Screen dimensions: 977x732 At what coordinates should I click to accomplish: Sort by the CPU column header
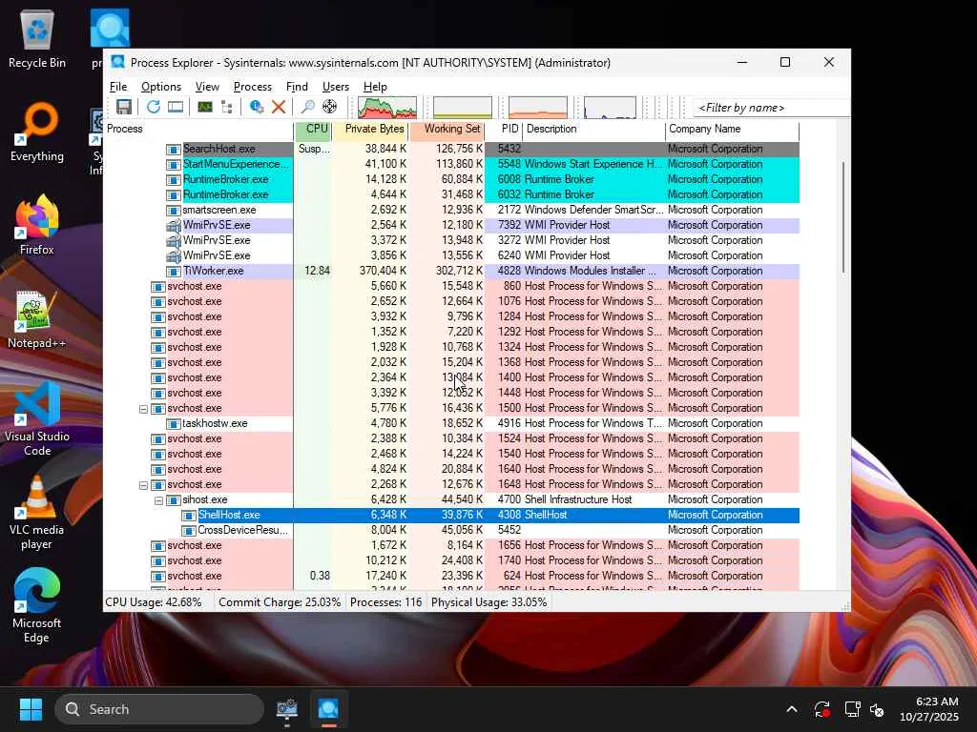pos(313,129)
